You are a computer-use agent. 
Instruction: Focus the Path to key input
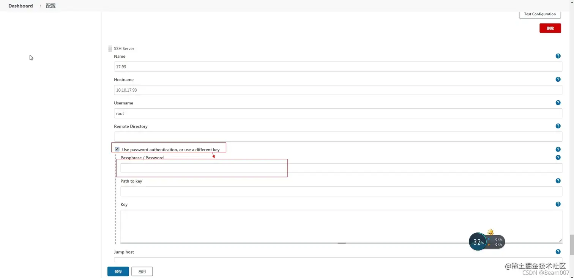[x=341, y=191]
